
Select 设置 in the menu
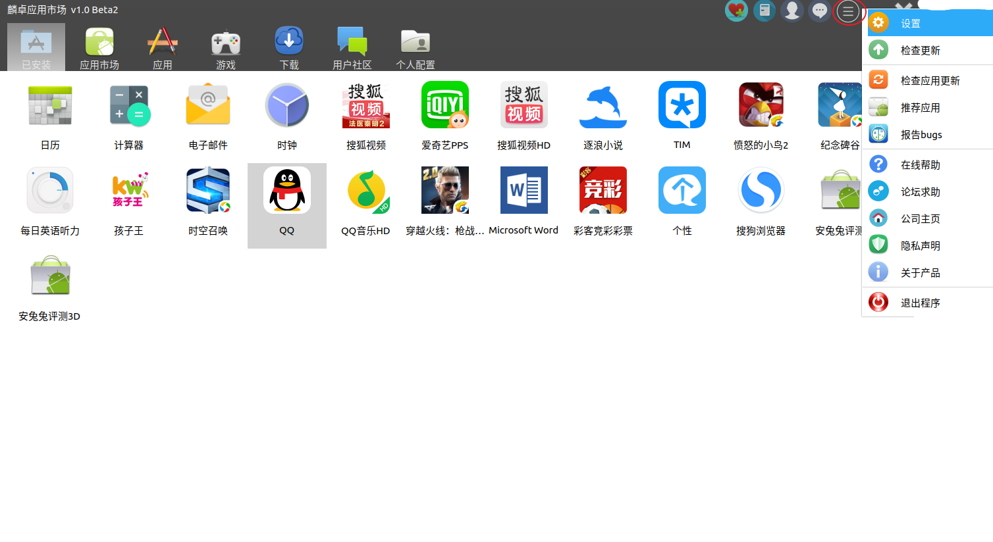[927, 23]
